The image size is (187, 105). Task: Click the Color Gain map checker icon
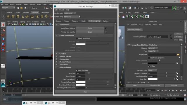click(177, 79)
